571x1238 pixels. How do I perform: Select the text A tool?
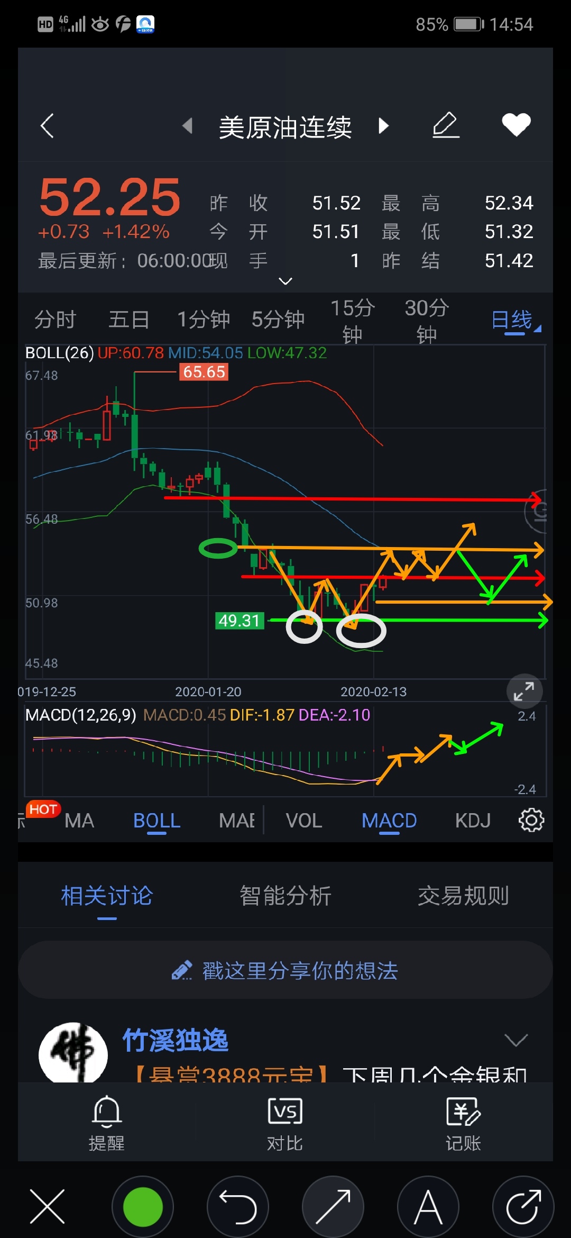428,1207
